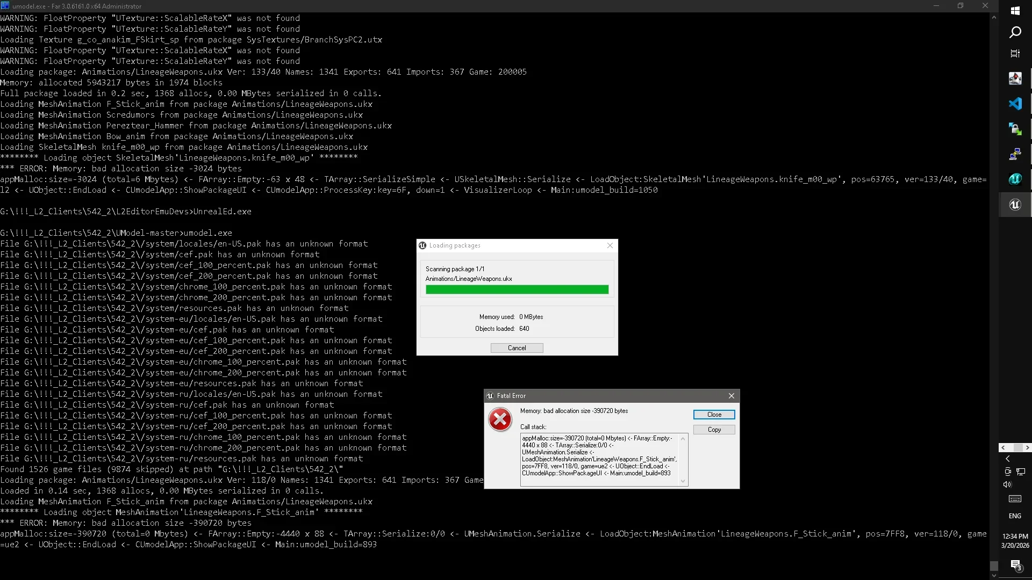Image resolution: width=1032 pixels, height=580 pixels.
Task: Open Windows Search from the taskbar
Action: click(x=1015, y=32)
